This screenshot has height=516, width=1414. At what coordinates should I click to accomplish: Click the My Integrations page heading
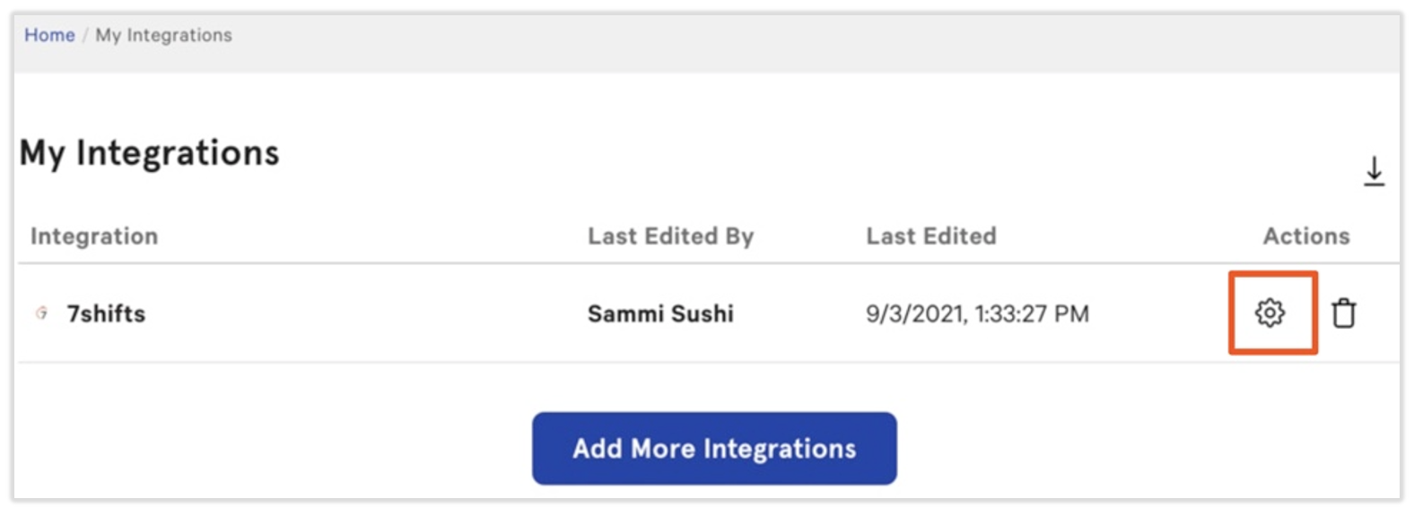(x=149, y=153)
